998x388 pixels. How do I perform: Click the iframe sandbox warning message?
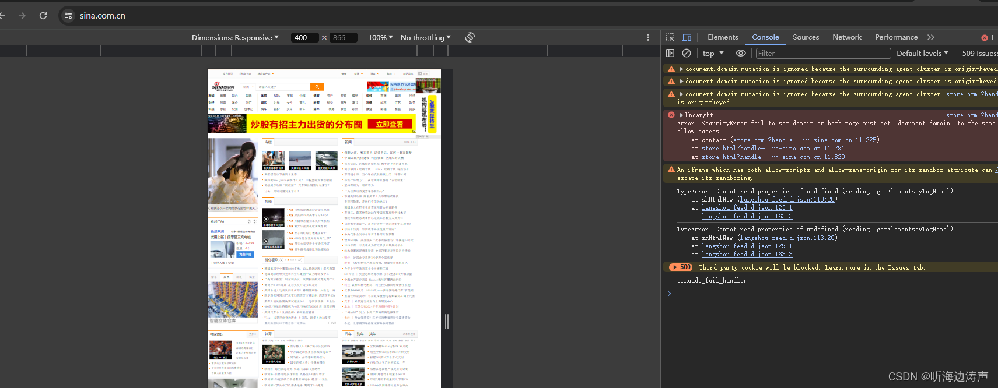pos(834,174)
